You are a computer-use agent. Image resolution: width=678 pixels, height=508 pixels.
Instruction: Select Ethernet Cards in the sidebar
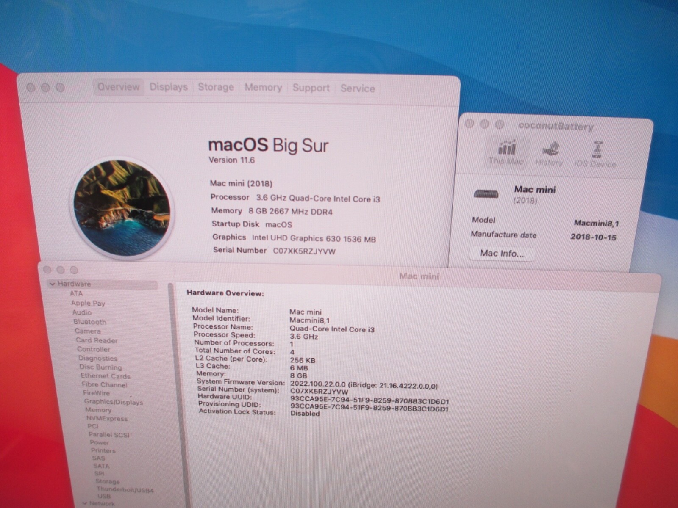pyautogui.click(x=106, y=376)
